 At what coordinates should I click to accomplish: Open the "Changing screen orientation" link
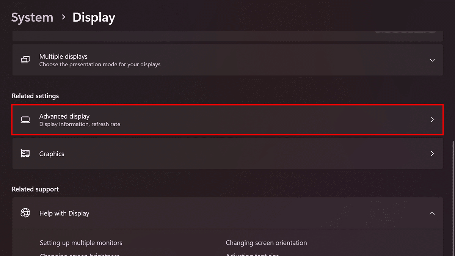(266, 243)
